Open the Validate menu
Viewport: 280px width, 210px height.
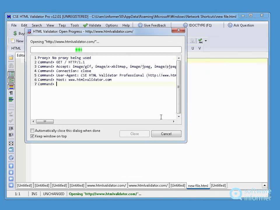click(92, 25)
